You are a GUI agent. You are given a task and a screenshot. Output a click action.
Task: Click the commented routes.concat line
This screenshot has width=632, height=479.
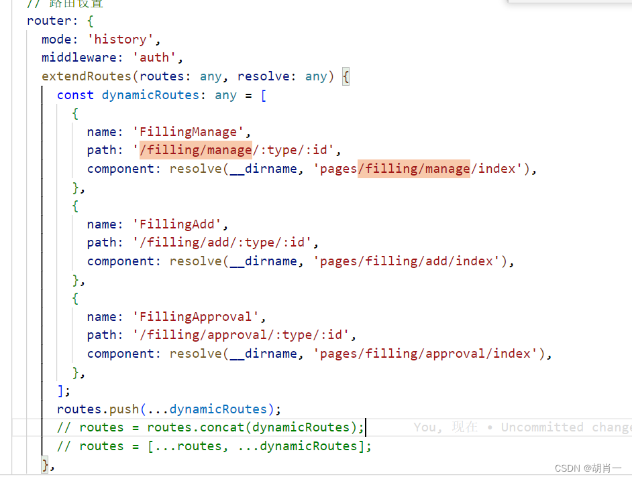(x=211, y=427)
